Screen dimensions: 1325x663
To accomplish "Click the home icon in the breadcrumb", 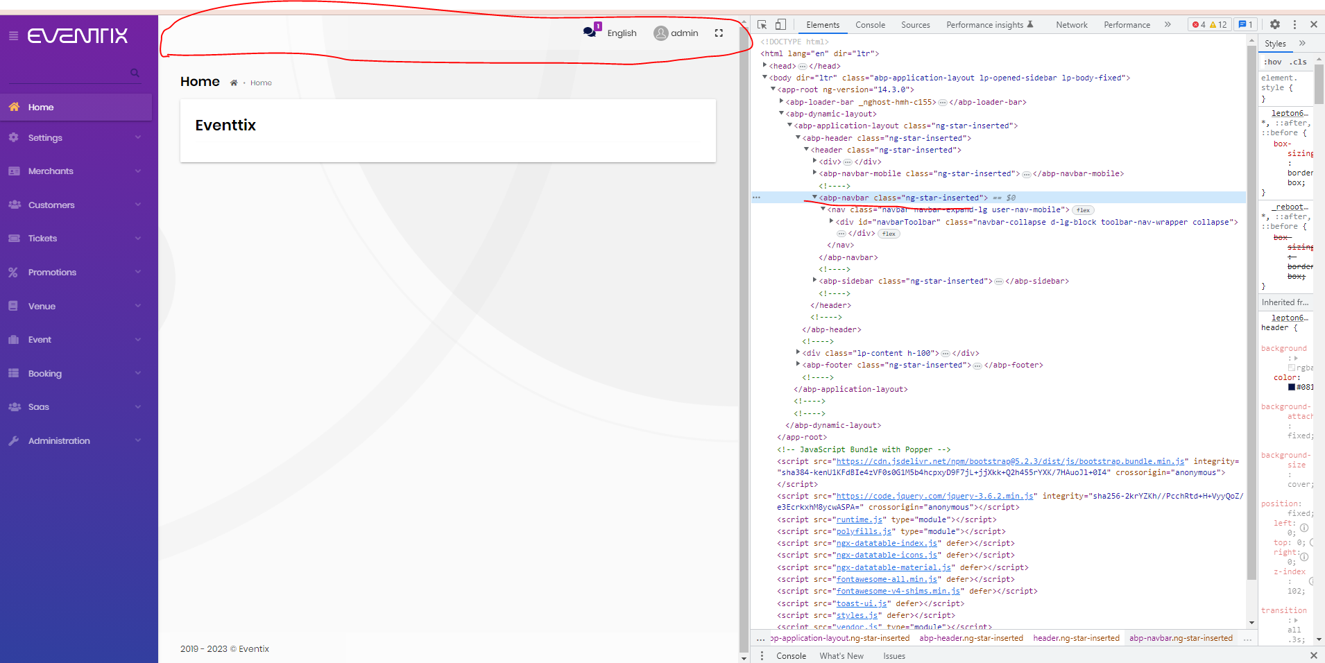I will tap(234, 83).
